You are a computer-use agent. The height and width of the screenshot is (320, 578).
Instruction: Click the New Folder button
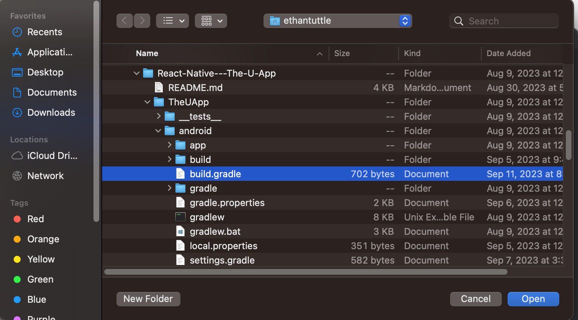(148, 299)
